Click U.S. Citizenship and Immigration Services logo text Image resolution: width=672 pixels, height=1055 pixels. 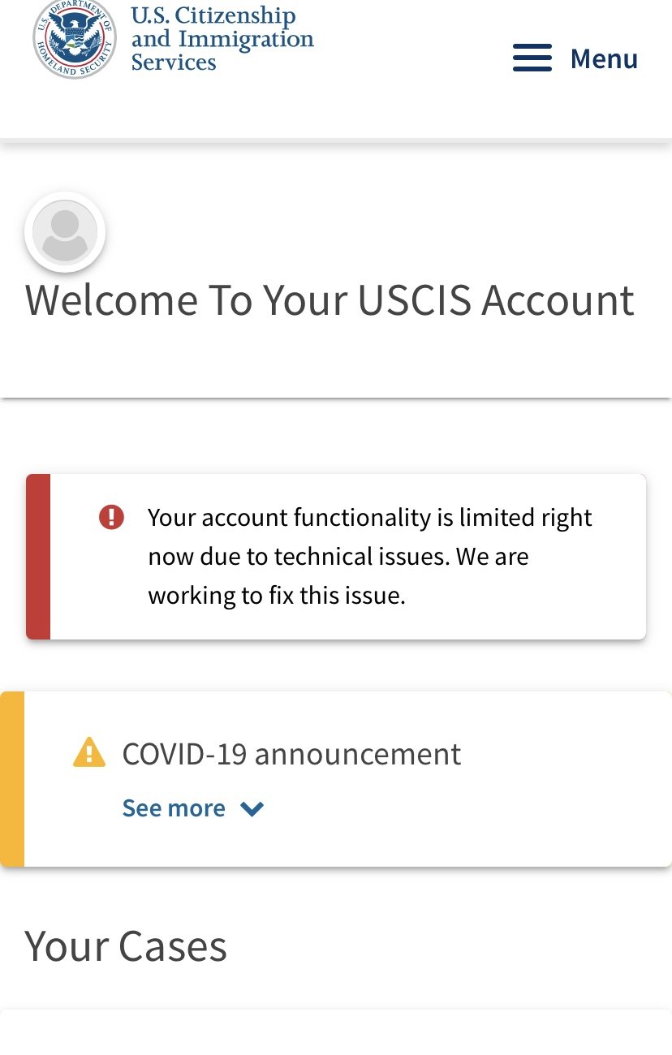[x=222, y=39]
